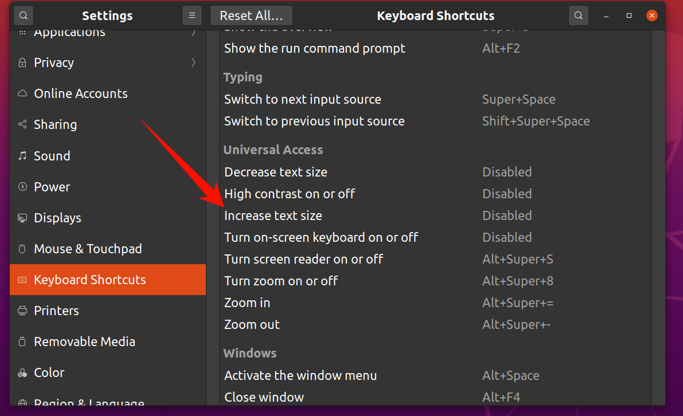Select the Increase text size shortcut row

tap(435, 215)
